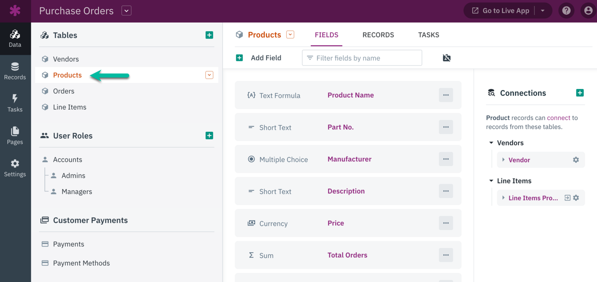
Task: Click the green plus to add a new table
Action: coord(209,35)
